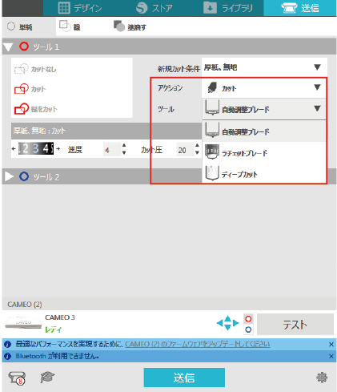Switch to the ライブラリ tab

tap(228, 8)
